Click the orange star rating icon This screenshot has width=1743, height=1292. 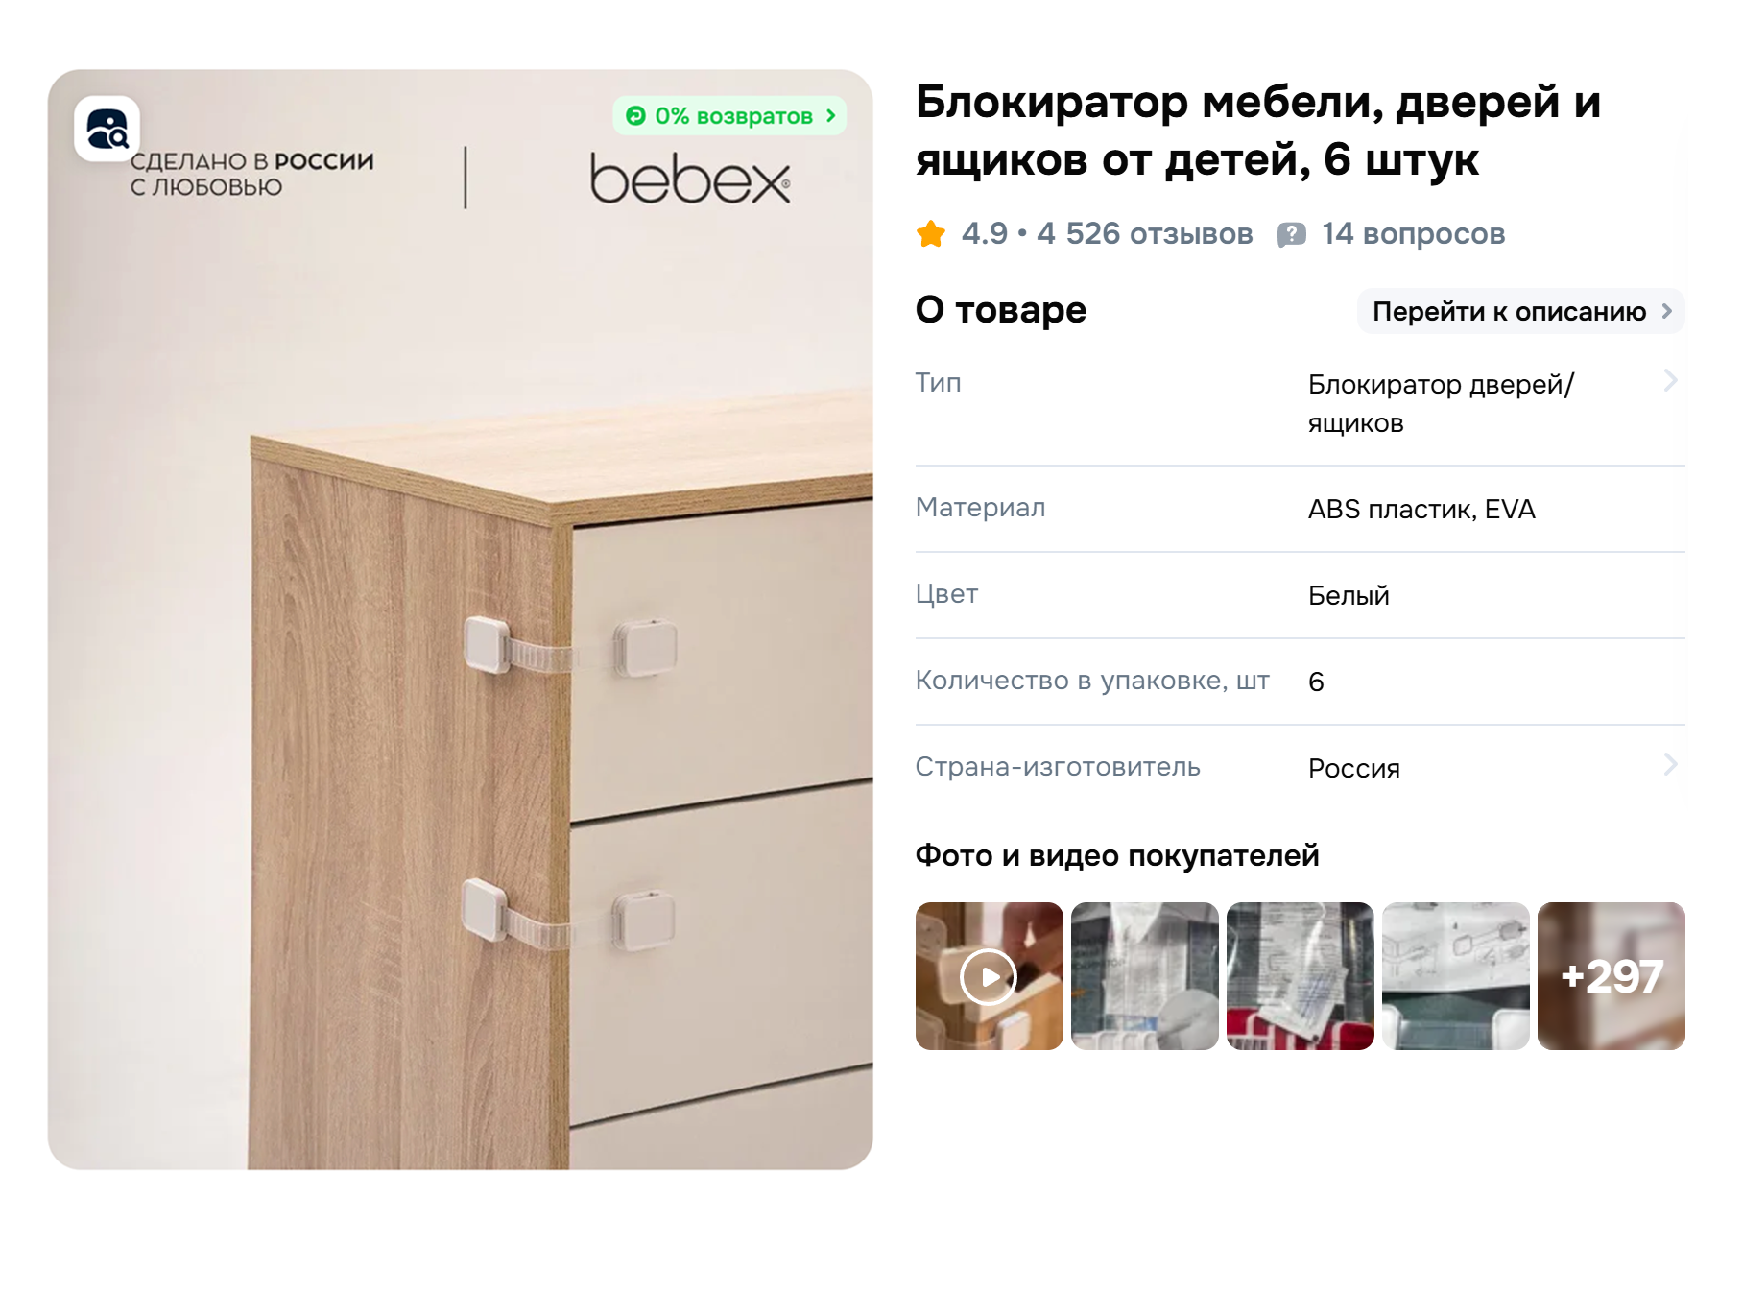[931, 234]
